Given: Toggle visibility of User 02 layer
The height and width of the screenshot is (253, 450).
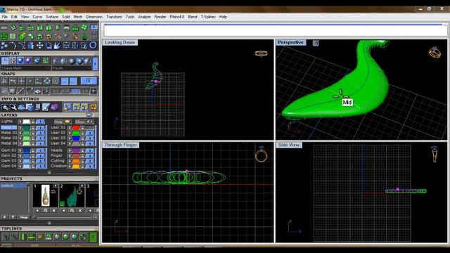Looking at the screenshot, I should [x=90, y=133].
